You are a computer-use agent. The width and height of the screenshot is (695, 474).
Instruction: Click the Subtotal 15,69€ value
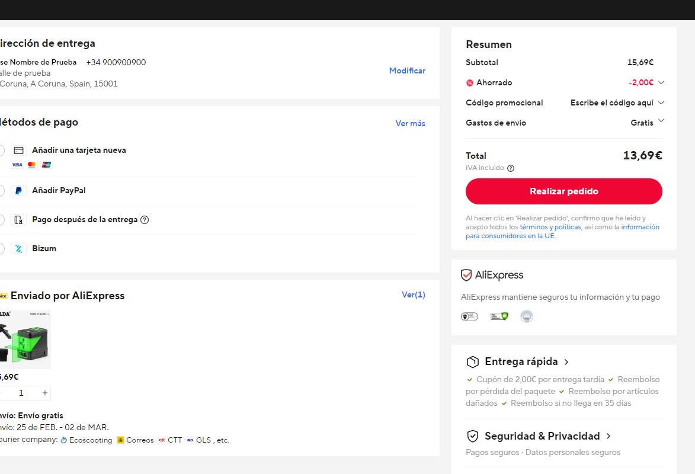640,63
